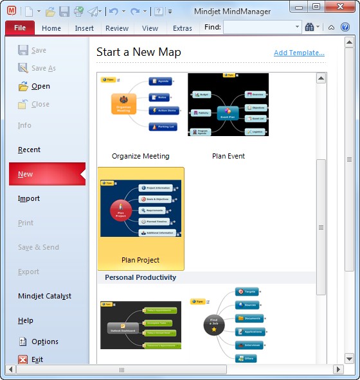Expand the Redo history dropdown arrow
Image resolution: width=360 pixels, height=380 pixels.
(145, 12)
